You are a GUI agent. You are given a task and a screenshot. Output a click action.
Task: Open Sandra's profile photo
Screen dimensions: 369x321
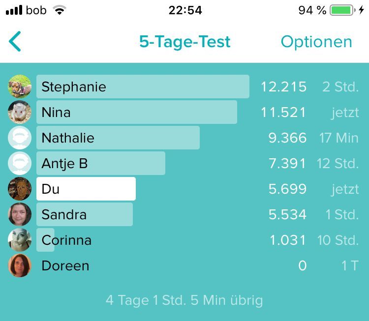point(20,214)
